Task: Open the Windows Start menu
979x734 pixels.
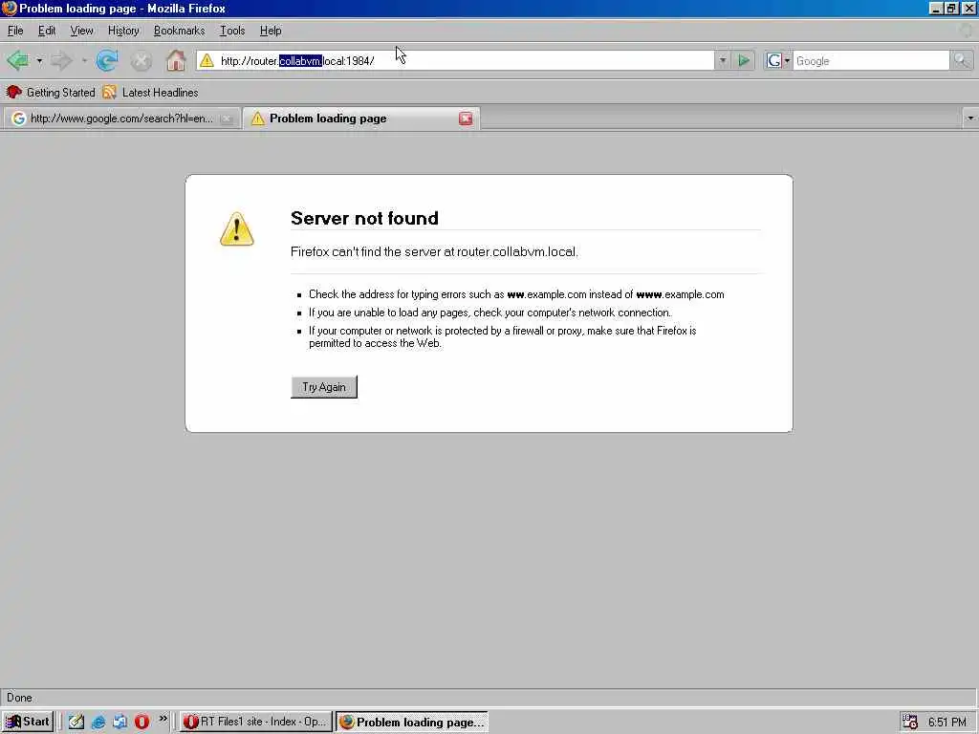Action: click(28, 722)
